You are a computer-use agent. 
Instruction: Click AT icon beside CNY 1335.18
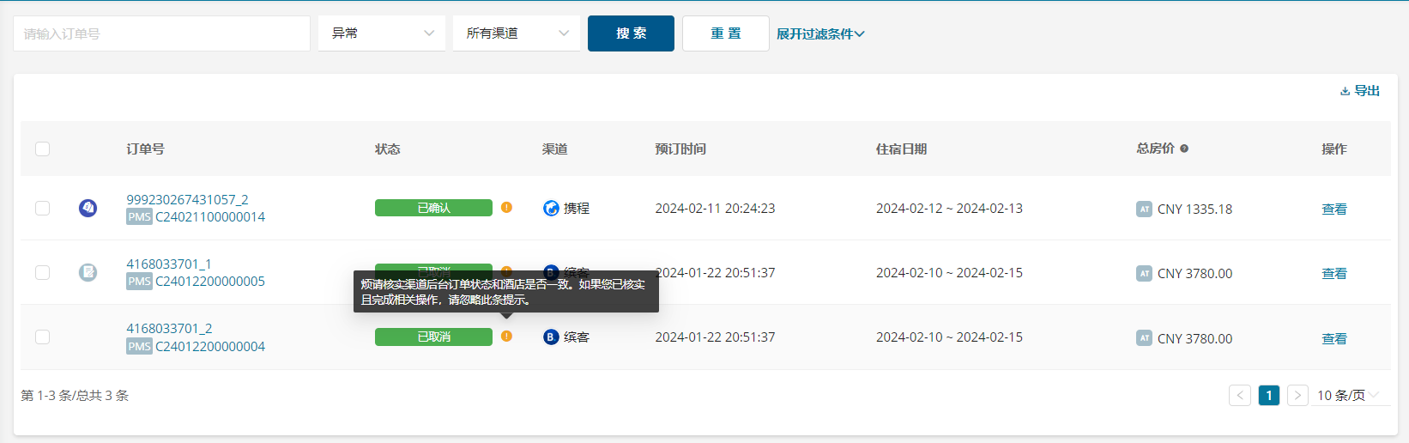1144,209
